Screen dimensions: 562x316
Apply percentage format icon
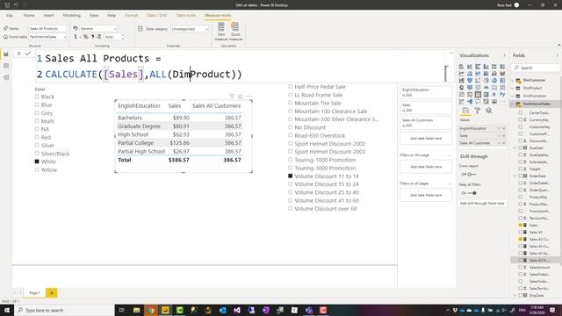(85, 37)
